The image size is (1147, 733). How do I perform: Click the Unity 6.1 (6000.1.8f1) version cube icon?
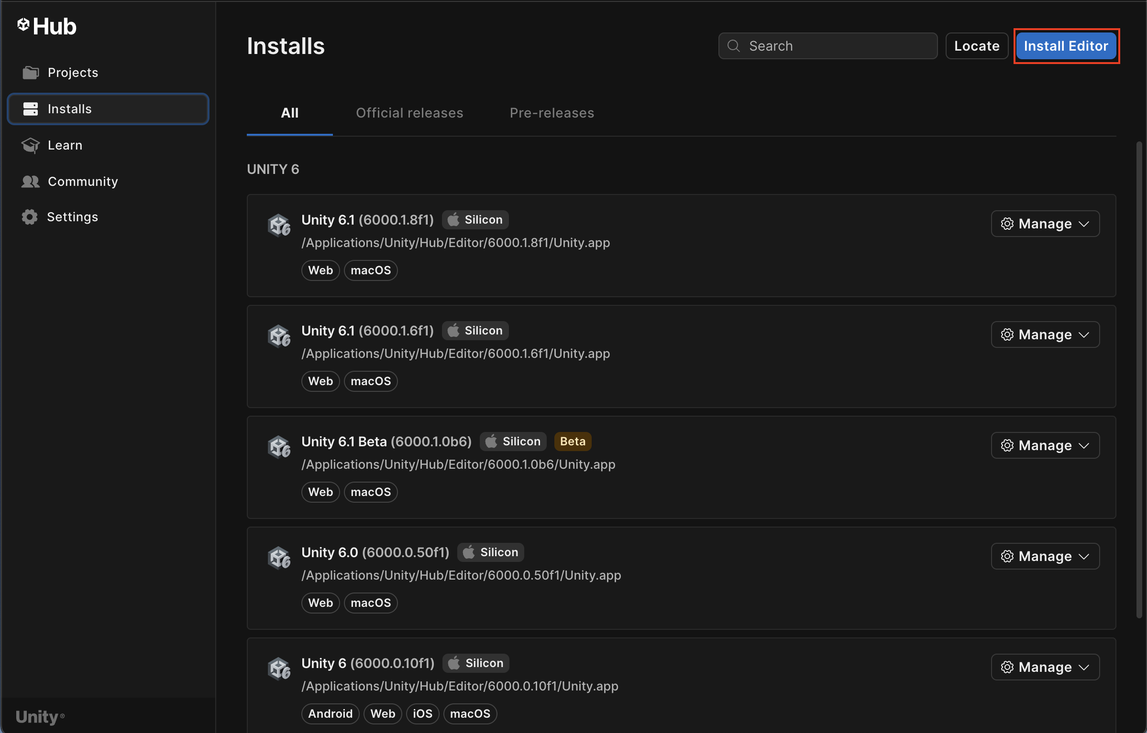pyautogui.click(x=280, y=225)
